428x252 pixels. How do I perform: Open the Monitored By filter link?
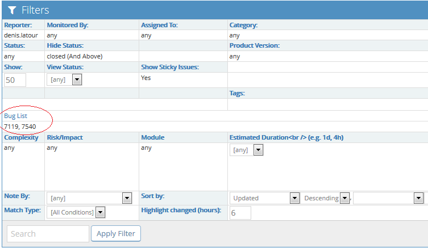(67, 25)
